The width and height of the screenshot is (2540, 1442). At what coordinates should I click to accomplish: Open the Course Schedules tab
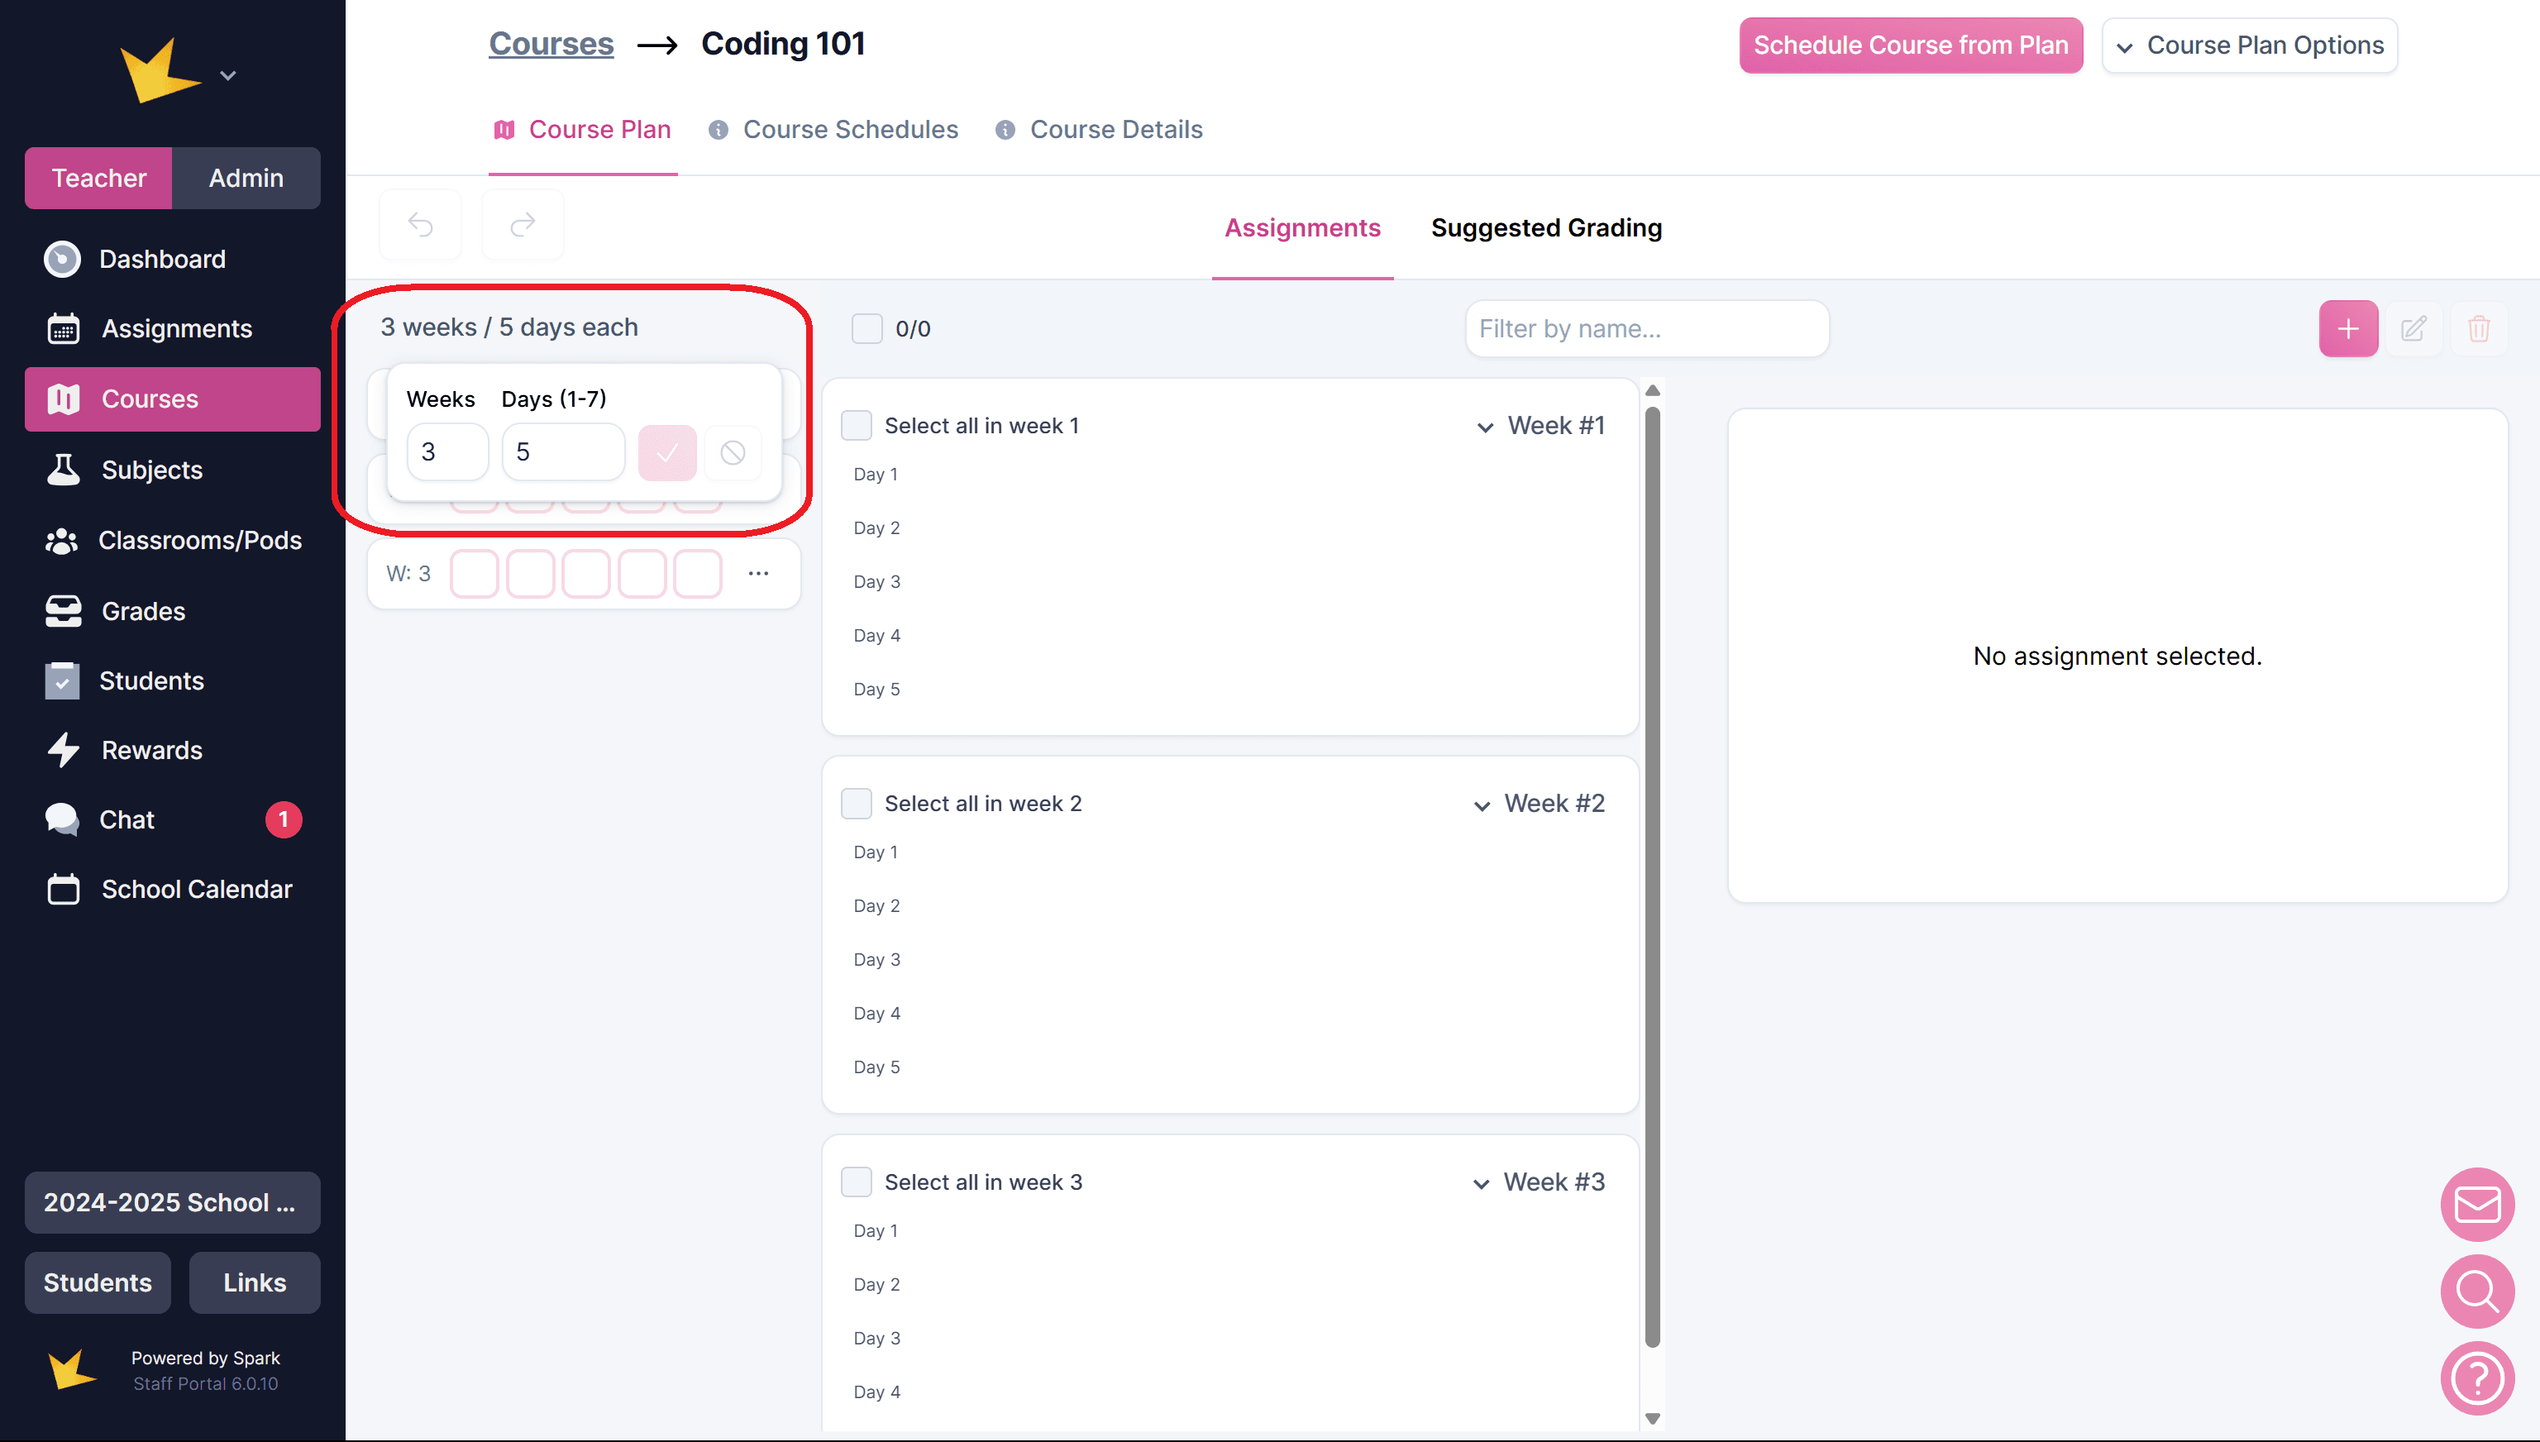tap(850, 130)
